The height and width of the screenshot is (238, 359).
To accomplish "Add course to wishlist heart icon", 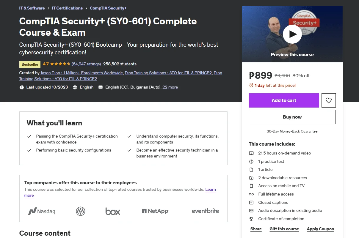I will point(328,100).
